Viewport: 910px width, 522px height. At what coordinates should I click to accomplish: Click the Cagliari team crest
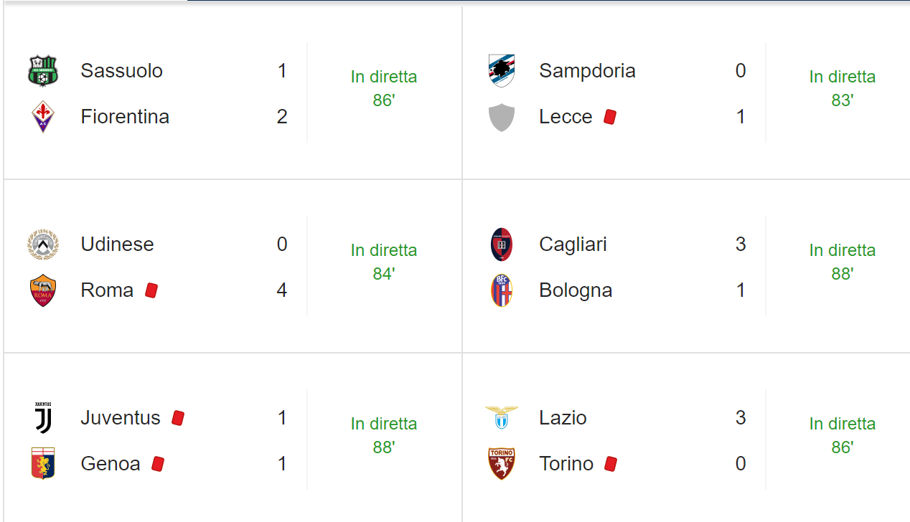point(502,245)
